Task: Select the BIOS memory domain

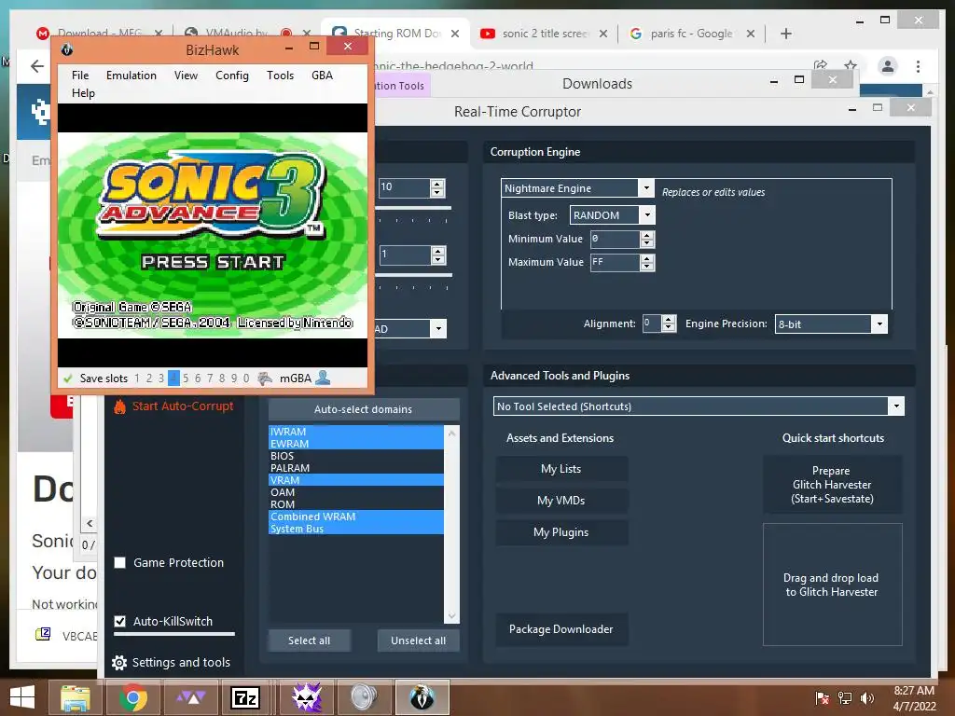Action: pyautogui.click(x=355, y=456)
